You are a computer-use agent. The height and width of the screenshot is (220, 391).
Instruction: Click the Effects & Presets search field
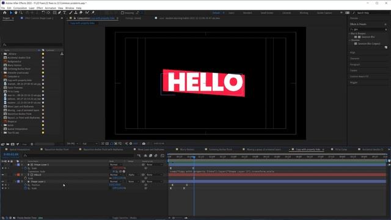click(x=368, y=29)
